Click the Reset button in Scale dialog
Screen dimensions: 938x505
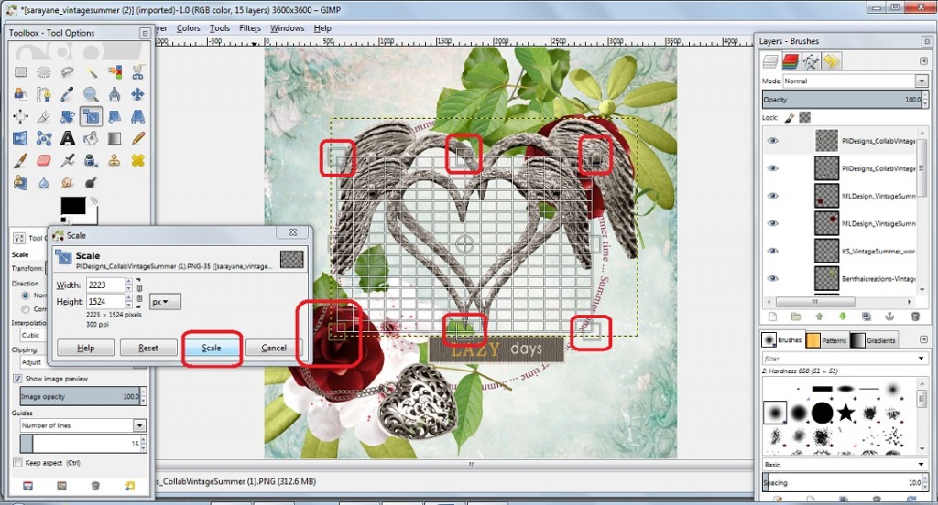tap(148, 348)
